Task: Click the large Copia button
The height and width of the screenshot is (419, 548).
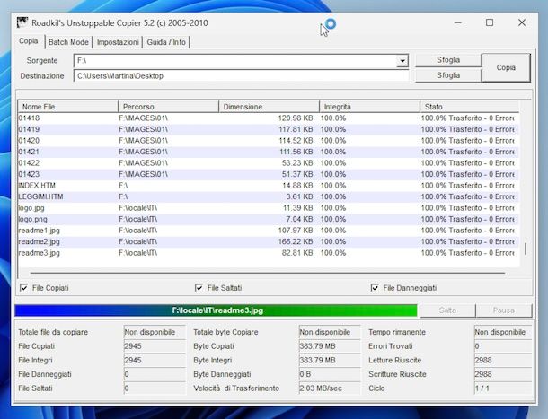Action: tap(506, 67)
